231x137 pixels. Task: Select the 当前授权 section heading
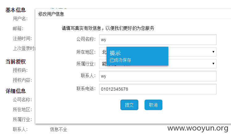click(x=16, y=62)
